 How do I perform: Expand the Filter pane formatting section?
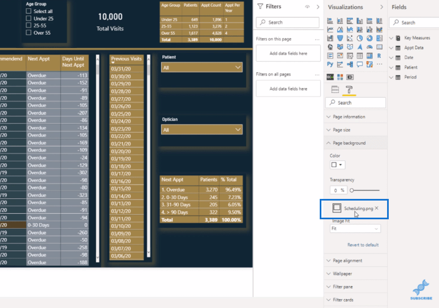click(x=355, y=287)
